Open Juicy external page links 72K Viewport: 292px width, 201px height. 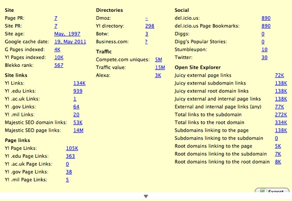tap(280, 75)
